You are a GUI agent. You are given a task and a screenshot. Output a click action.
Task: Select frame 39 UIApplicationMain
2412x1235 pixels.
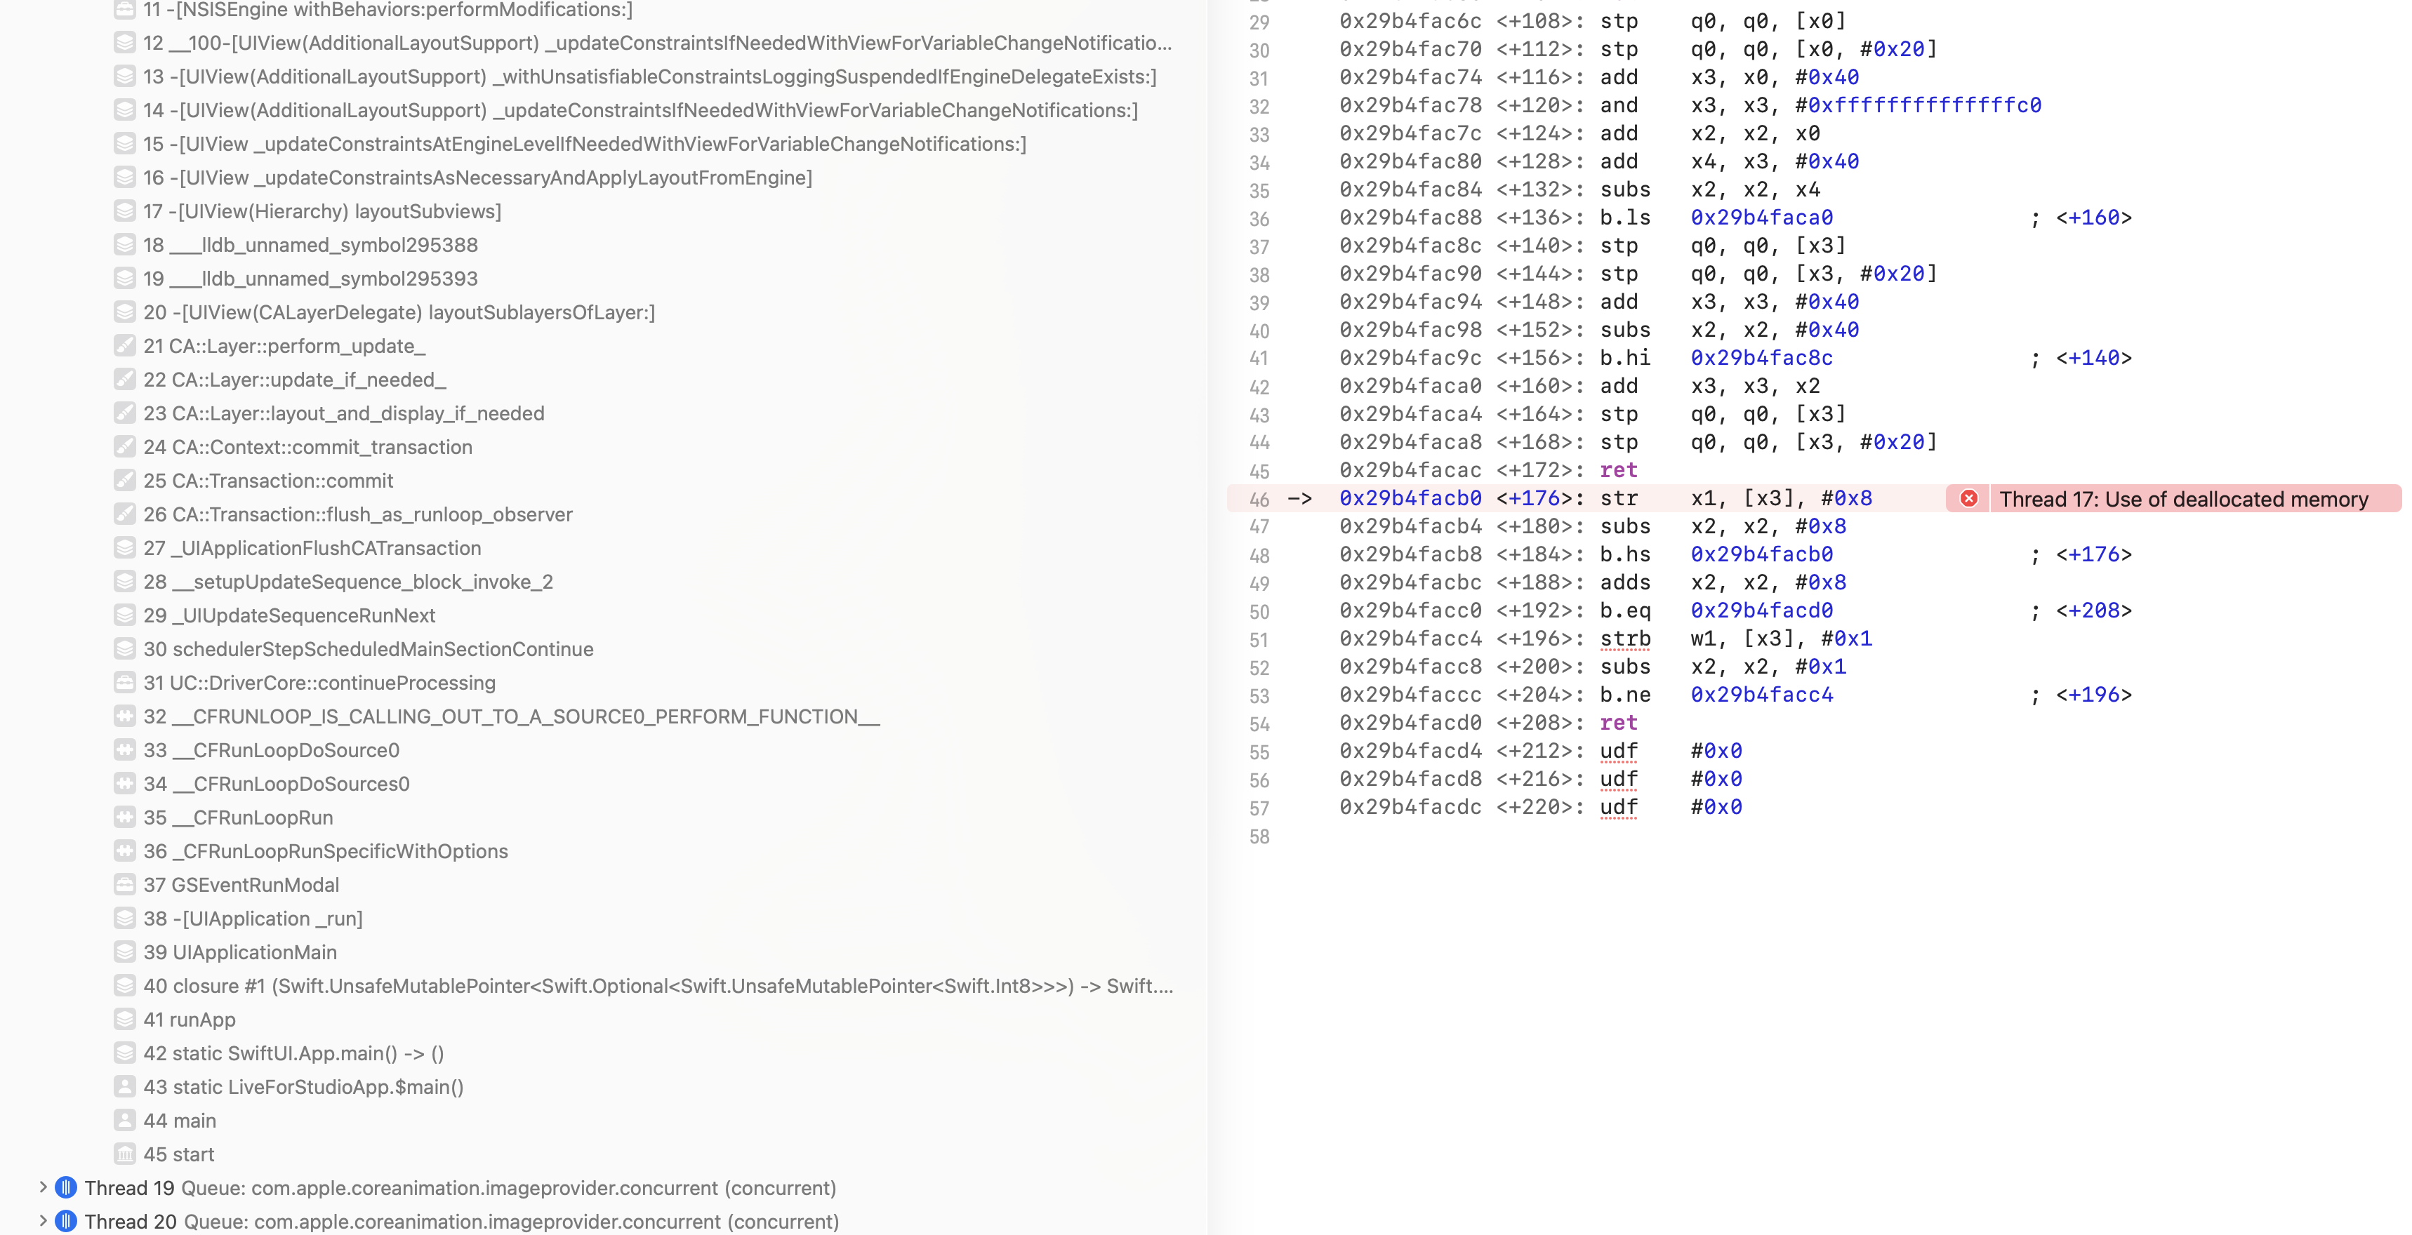point(239,952)
